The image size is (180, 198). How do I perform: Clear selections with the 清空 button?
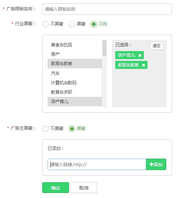pyautogui.click(x=157, y=46)
